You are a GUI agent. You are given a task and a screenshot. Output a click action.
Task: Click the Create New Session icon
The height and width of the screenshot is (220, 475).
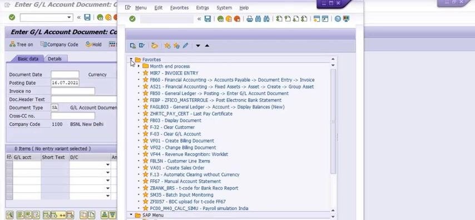tap(316, 19)
